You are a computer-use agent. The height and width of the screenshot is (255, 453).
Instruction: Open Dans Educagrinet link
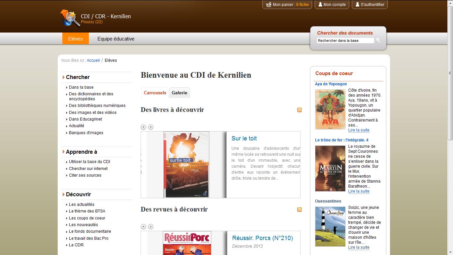coord(86,119)
